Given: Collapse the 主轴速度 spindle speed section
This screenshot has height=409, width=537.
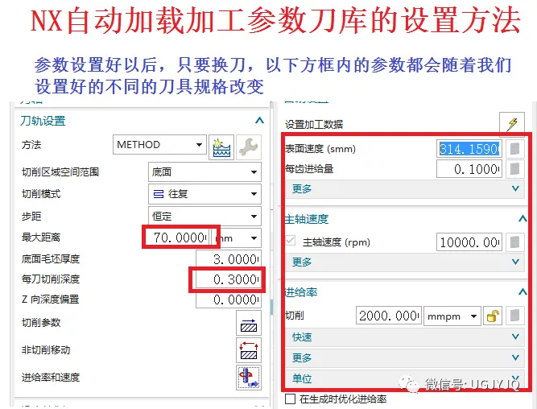Looking at the screenshot, I should click(523, 218).
